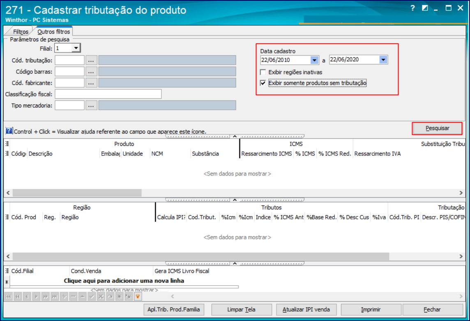Open the help question mark in title bar
470x321 pixels.
(413, 8)
